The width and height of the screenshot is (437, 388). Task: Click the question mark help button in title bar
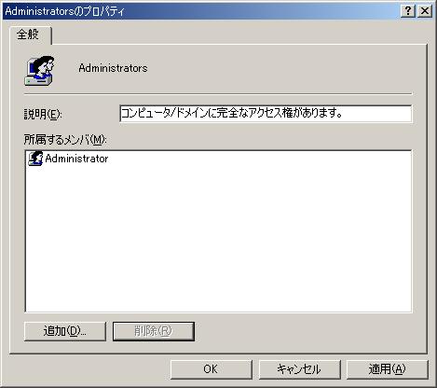(x=408, y=11)
